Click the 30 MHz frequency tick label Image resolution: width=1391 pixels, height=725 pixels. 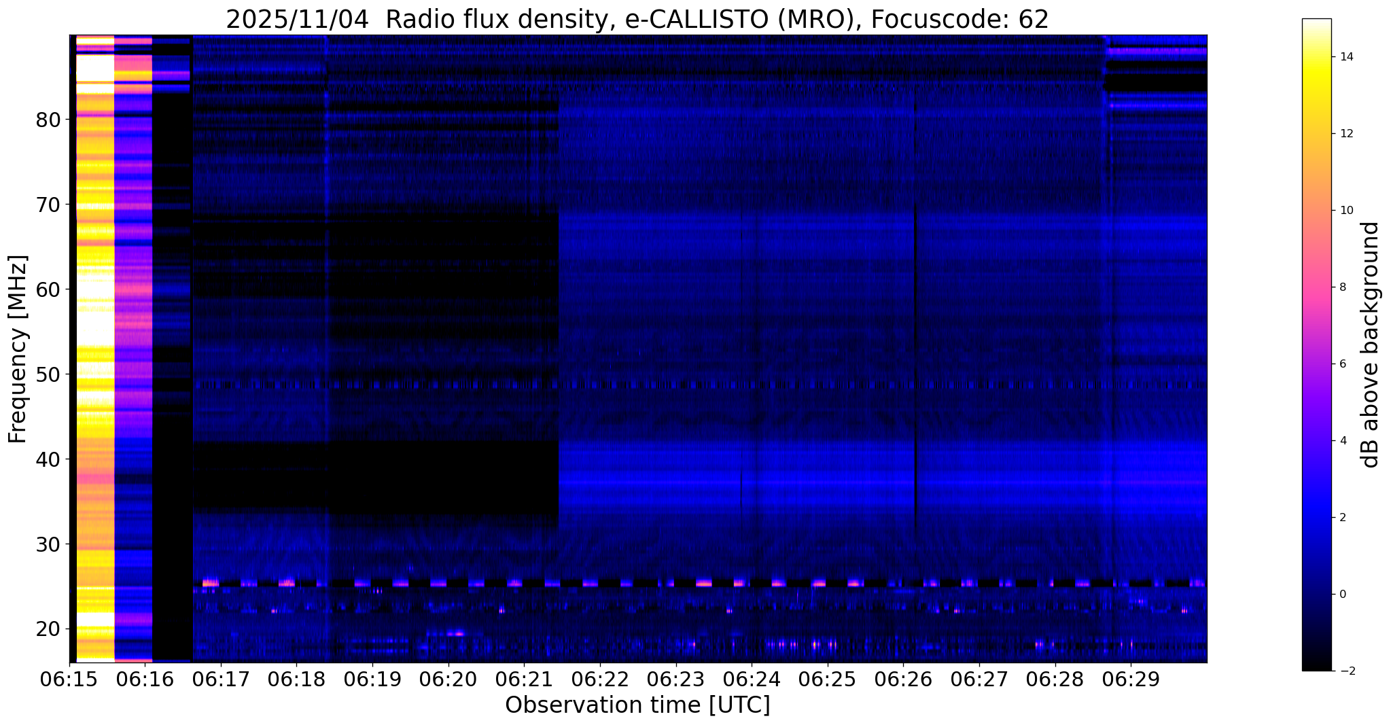coord(48,544)
